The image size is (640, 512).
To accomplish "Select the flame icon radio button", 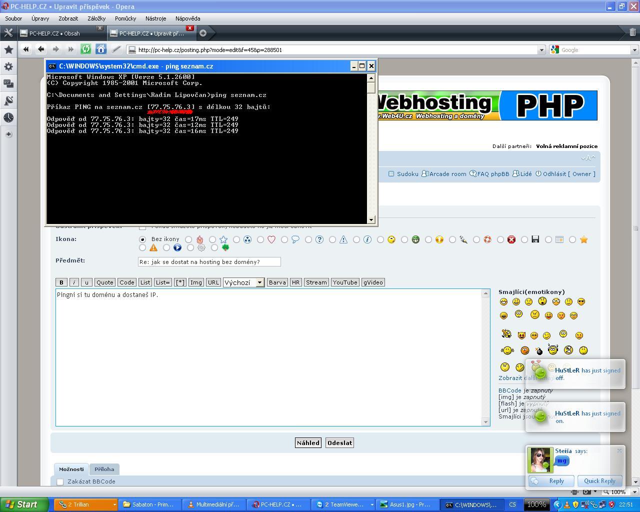I will [x=188, y=239].
